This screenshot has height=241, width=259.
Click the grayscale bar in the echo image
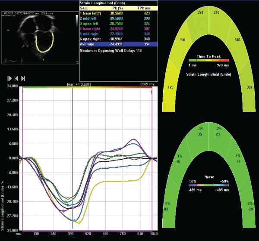[x=77, y=21]
